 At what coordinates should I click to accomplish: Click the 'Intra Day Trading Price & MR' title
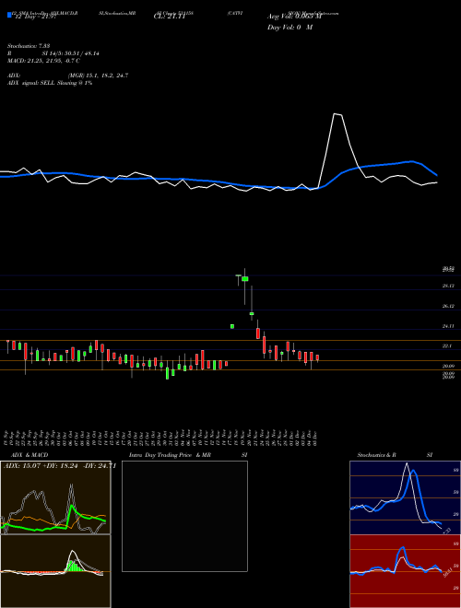click(x=170, y=455)
